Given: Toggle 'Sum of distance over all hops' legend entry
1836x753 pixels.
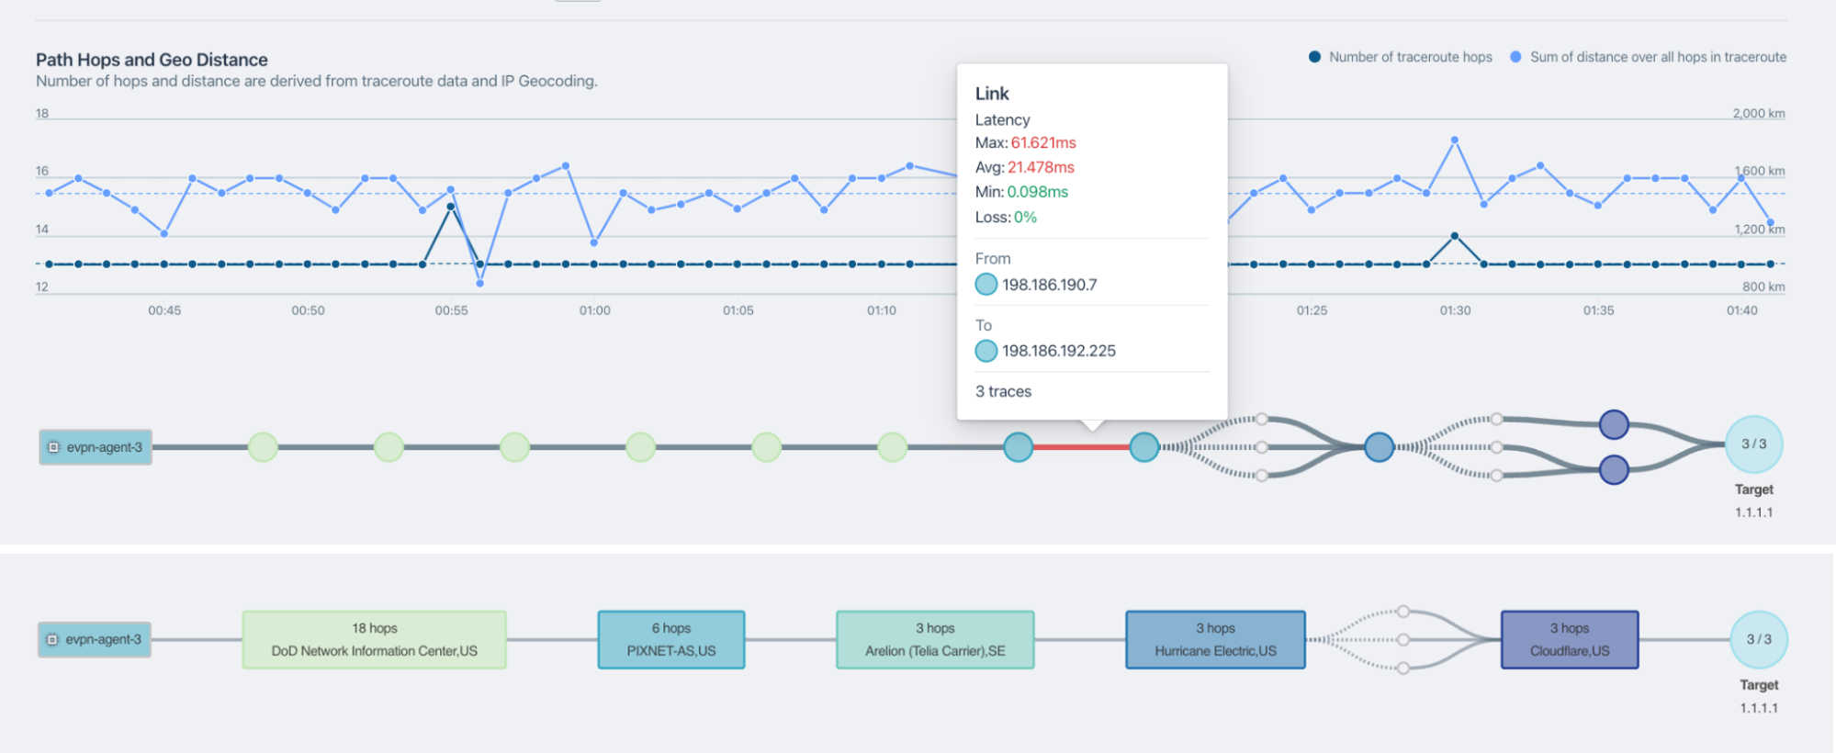Looking at the screenshot, I should 1649,57.
